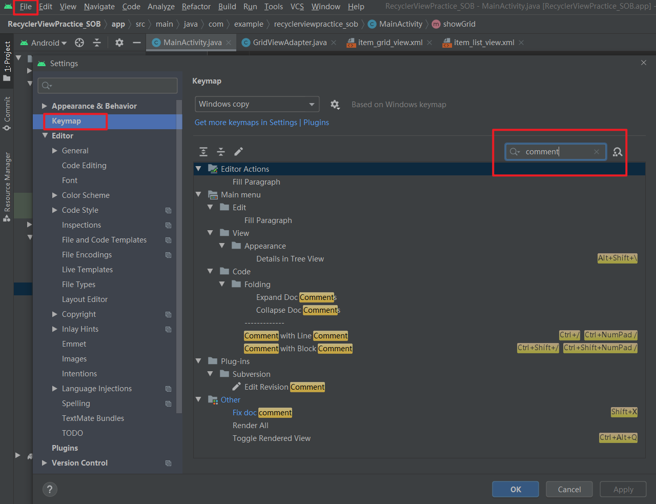The image size is (656, 504).
Task: Open the Commit tool window
Action: tap(7, 107)
